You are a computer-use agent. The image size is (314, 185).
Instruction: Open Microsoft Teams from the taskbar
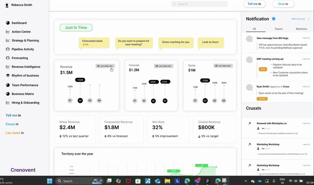coord(197,181)
